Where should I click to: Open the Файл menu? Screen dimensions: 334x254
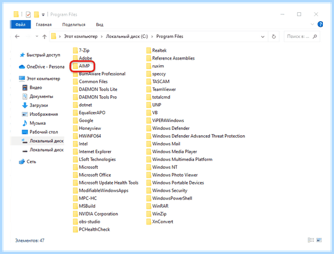21,25
